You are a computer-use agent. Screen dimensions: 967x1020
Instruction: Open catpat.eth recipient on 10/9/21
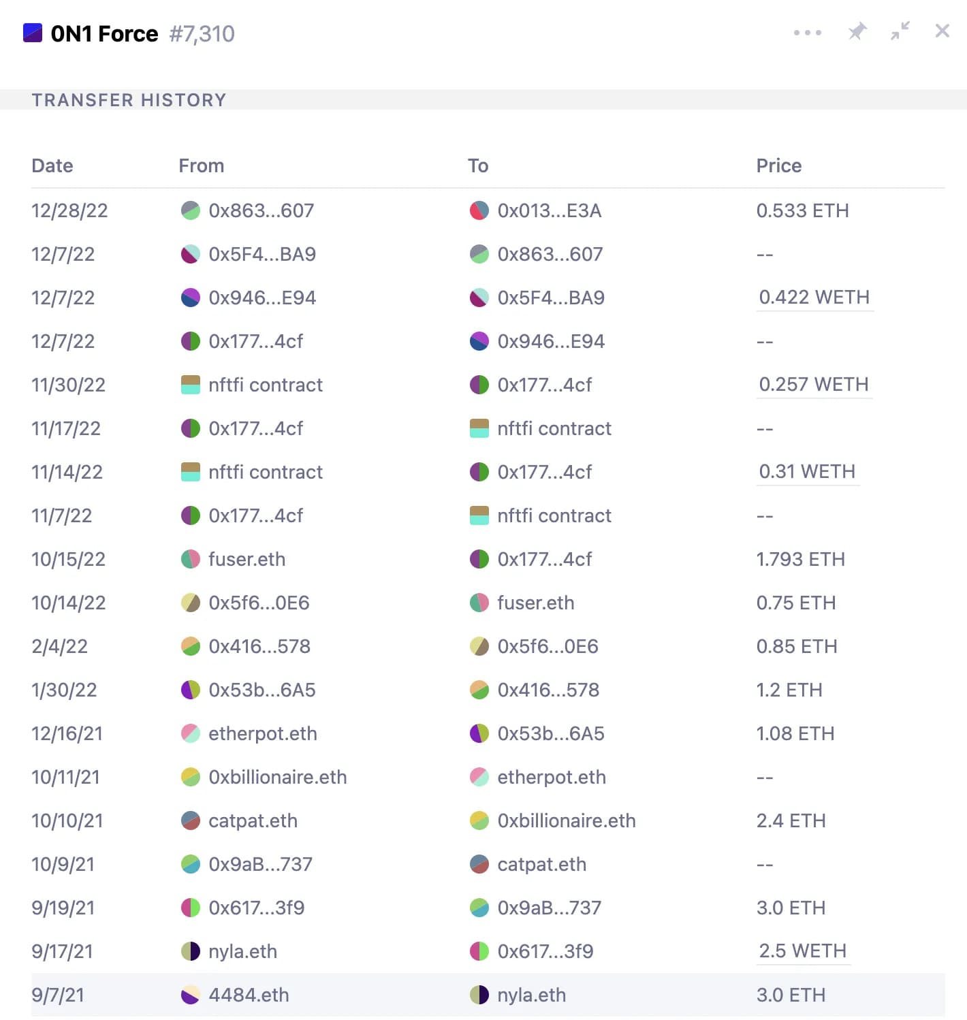coord(542,864)
